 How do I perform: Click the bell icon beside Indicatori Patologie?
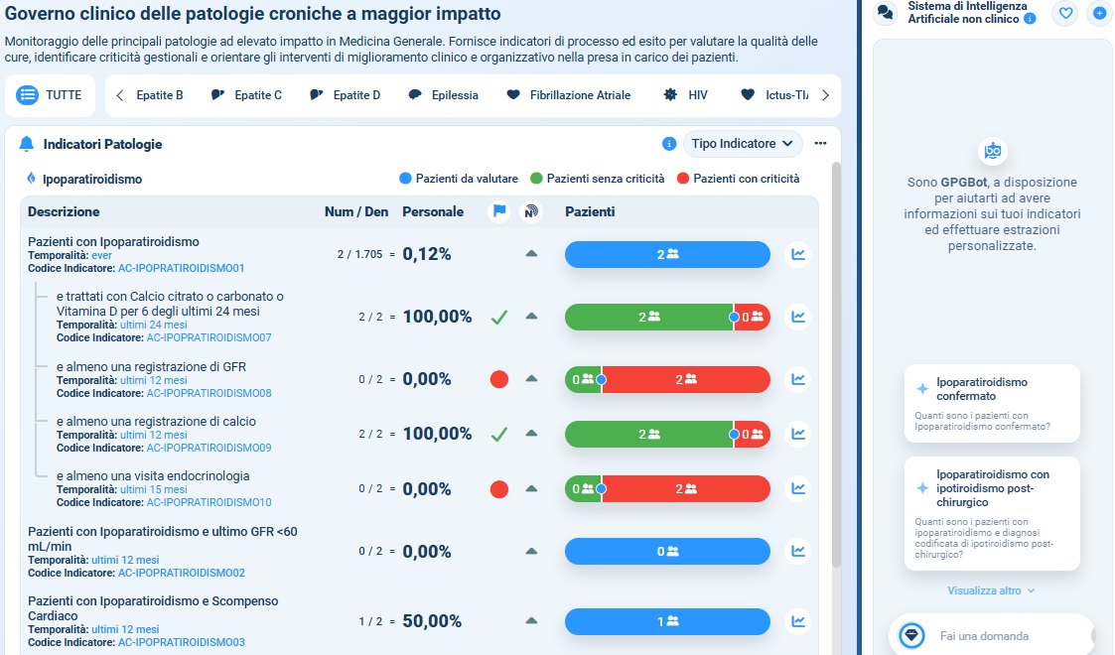point(26,144)
